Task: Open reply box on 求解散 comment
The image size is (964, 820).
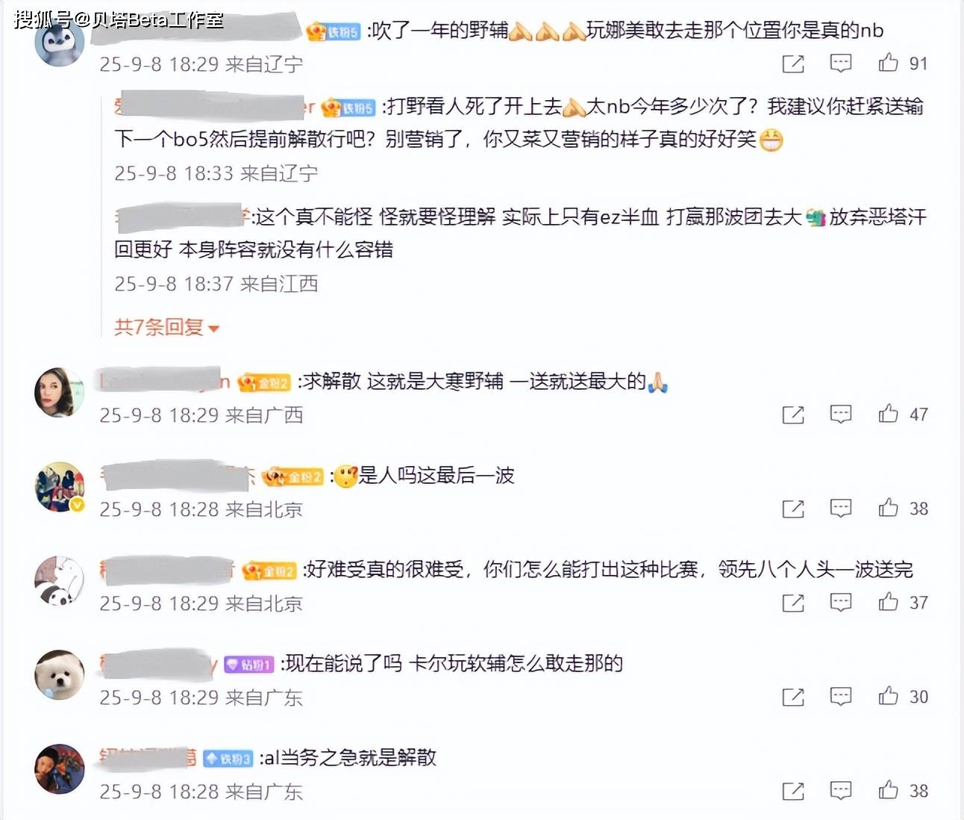Action: pos(841,414)
